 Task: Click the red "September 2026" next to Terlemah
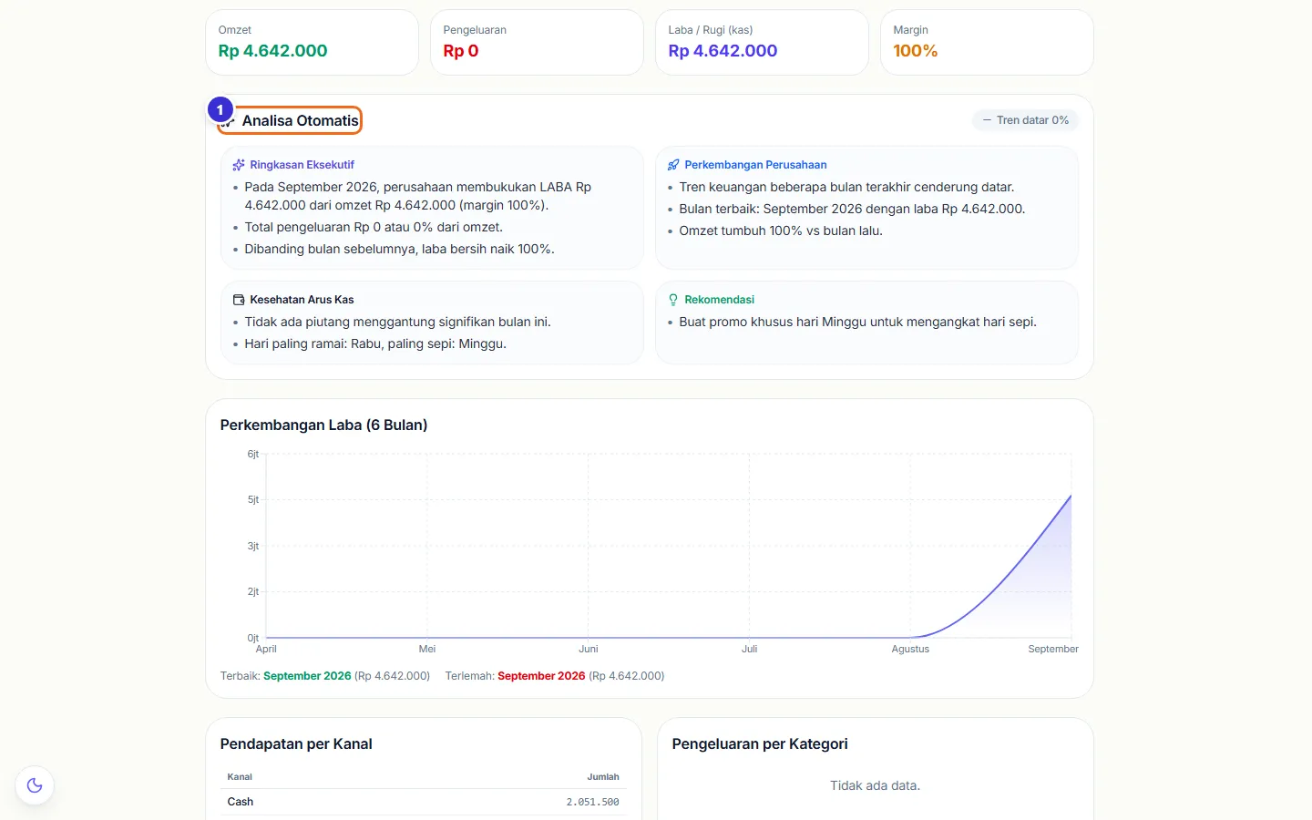tap(541, 676)
